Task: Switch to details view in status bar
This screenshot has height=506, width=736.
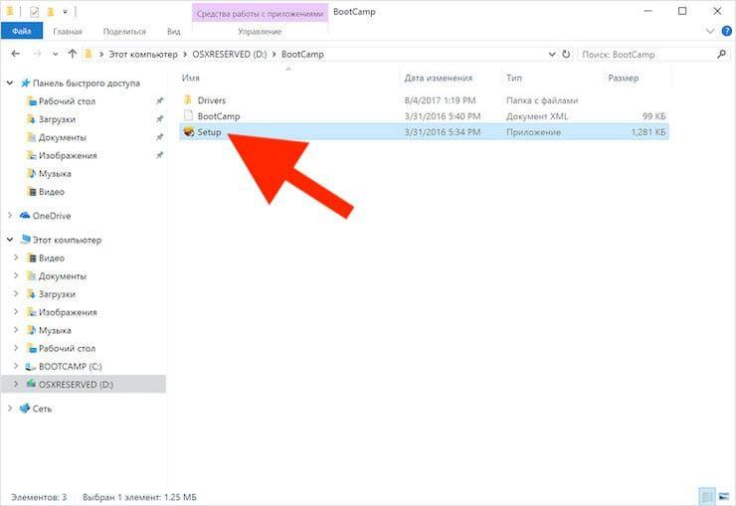Action: (x=706, y=496)
